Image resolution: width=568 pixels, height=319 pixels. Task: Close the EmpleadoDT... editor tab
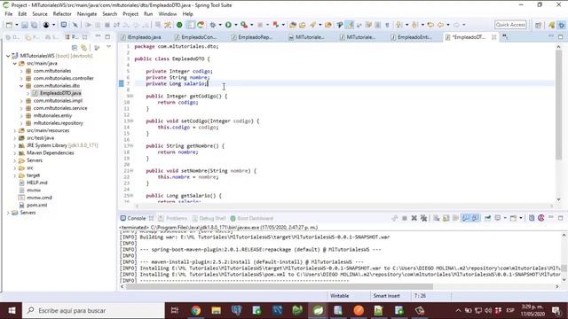coord(493,37)
